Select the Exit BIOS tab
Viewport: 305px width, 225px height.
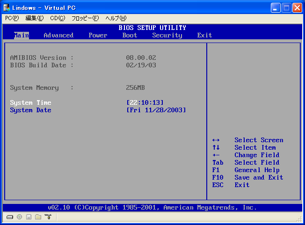point(204,35)
